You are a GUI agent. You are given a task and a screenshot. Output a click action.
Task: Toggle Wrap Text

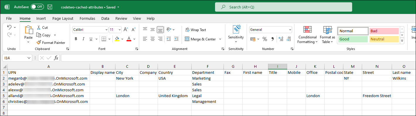point(195,30)
